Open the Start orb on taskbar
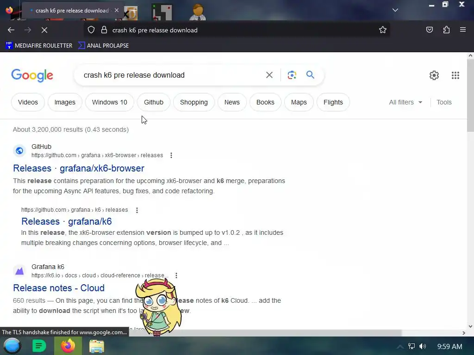 click(x=12, y=346)
